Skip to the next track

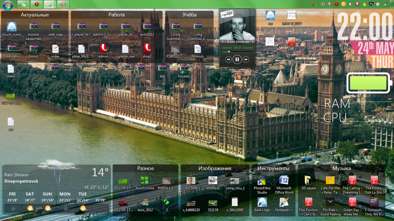tap(246, 59)
